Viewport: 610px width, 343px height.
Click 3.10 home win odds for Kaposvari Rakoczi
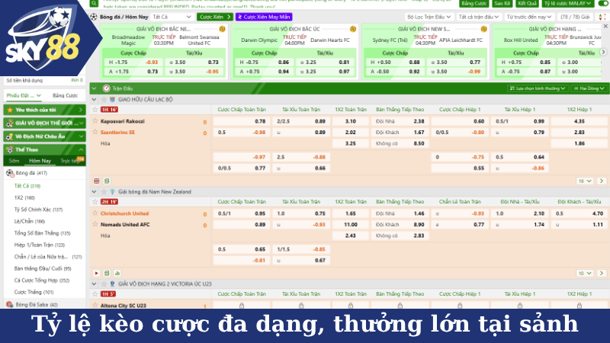coord(351,121)
